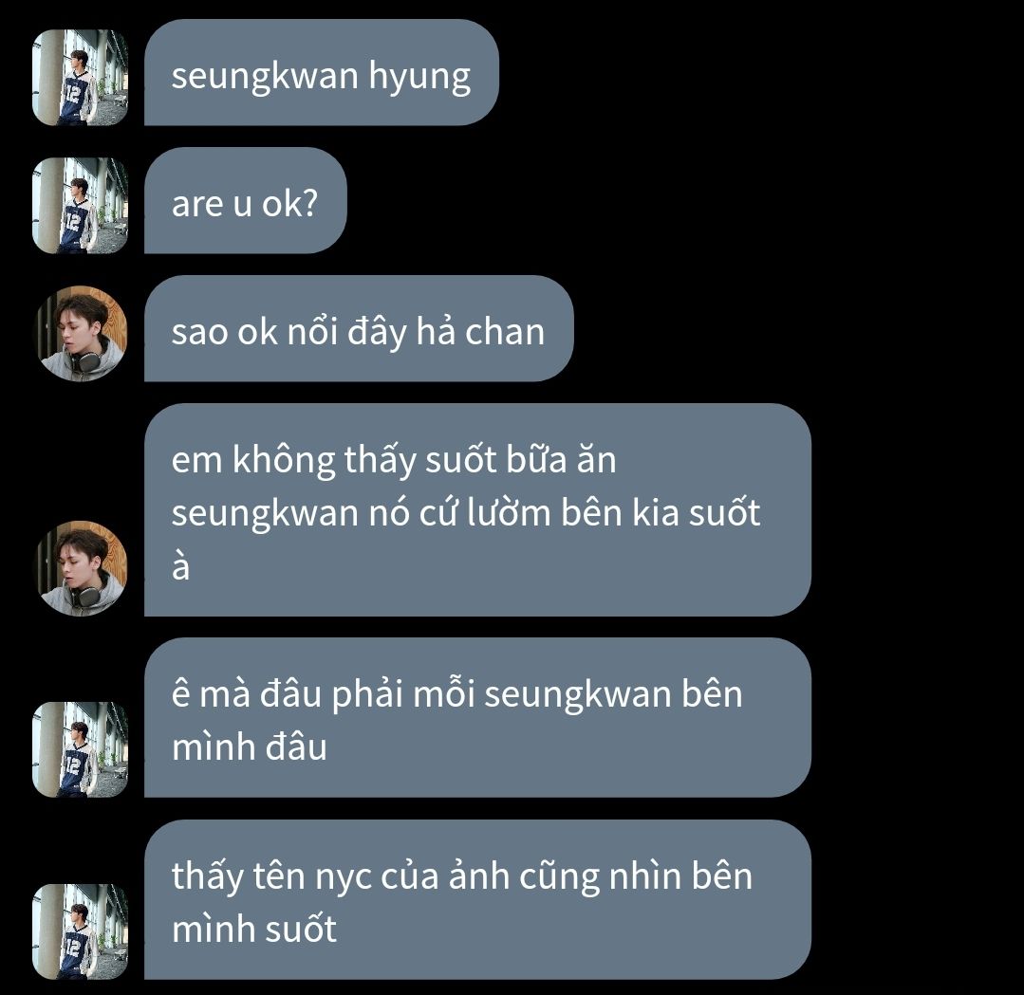This screenshot has height=995, width=1024.
Task: Click the lone "à" ending the fourth message
Action: point(181,564)
